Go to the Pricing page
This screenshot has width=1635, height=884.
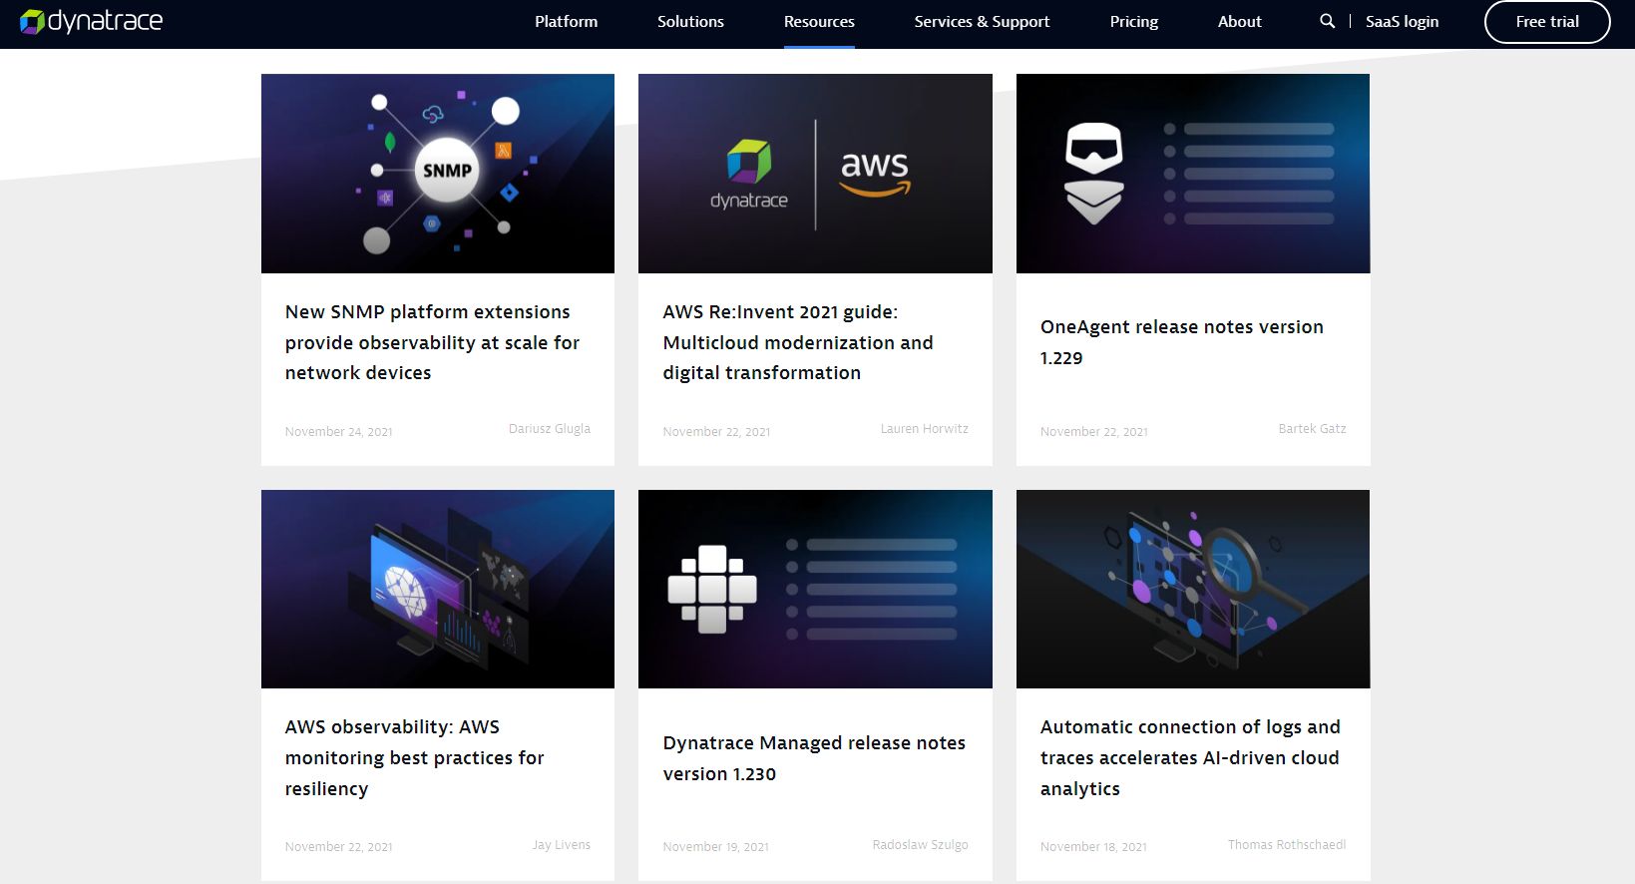pos(1133,21)
